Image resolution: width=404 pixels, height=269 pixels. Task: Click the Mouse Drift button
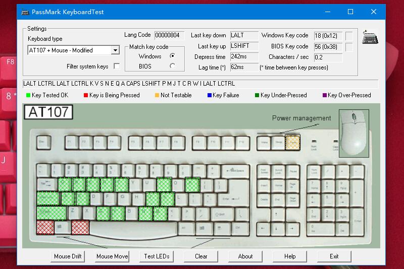[x=68, y=256]
